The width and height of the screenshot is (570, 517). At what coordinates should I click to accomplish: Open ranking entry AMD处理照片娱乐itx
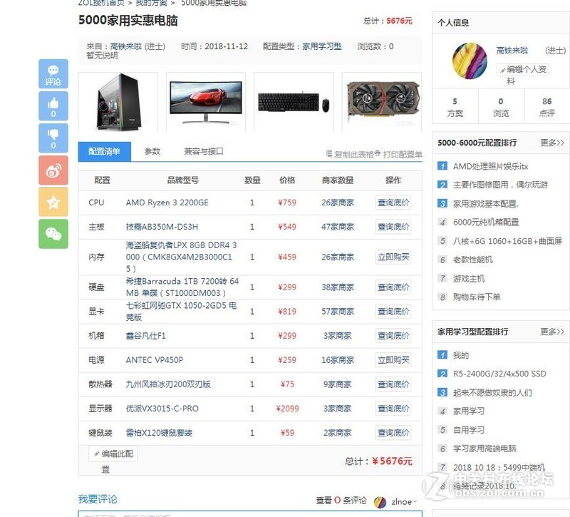[x=490, y=167]
